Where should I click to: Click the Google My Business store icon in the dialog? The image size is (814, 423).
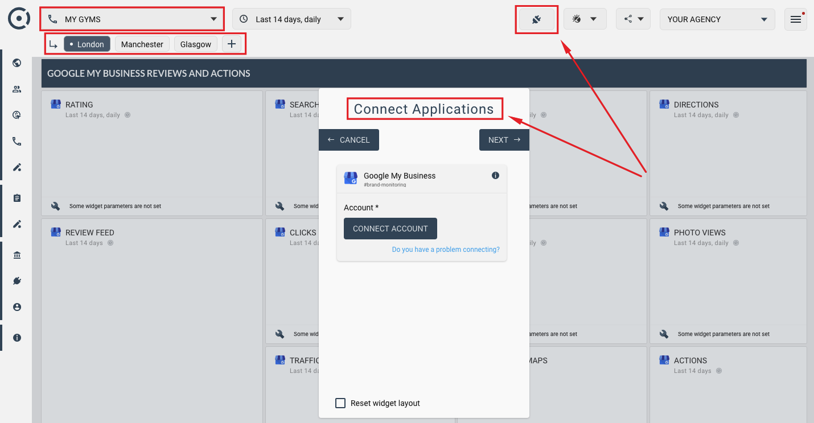351,179
